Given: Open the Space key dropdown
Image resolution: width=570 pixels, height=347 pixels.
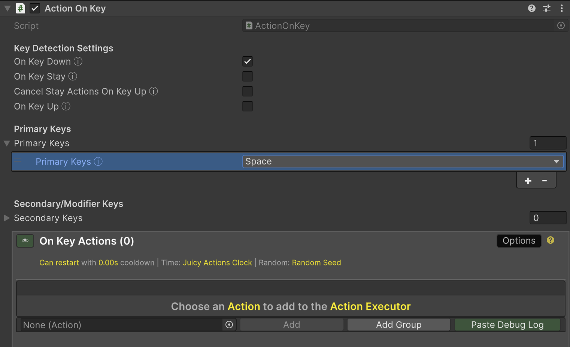Looking at the screenshot, I should pos(403,162).
